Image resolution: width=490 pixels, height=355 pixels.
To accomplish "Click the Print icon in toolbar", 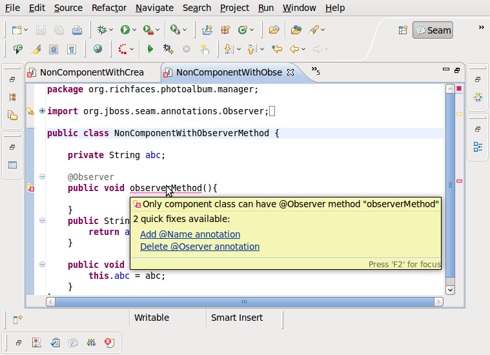I will (x=77, y=30).
